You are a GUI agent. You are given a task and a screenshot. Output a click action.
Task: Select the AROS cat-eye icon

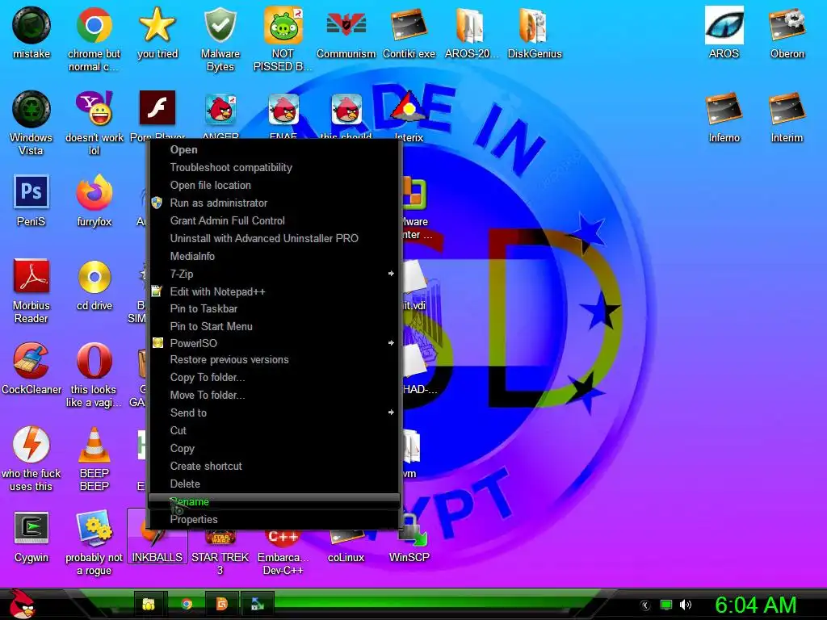724,25
